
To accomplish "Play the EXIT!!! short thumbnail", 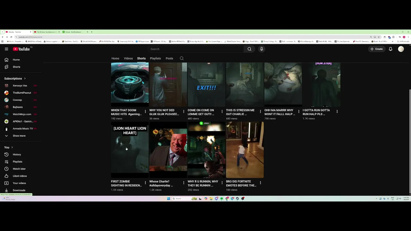I will pyautogui.click(x=206, y=84).
